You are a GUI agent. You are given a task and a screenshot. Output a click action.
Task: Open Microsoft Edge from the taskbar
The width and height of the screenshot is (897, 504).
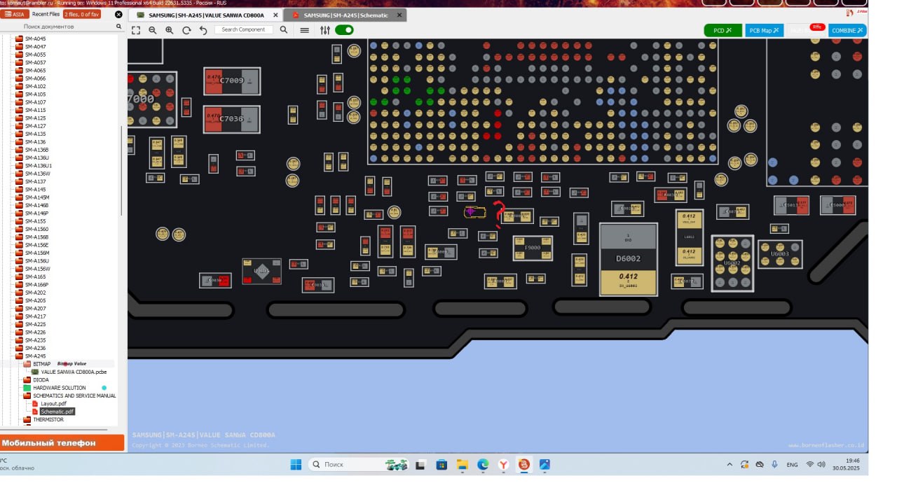click(483, 464)
